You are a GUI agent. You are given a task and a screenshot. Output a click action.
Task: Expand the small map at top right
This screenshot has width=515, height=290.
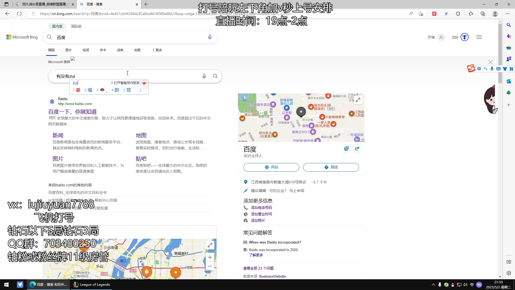point(358,100)
